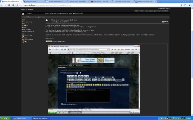Click the Subject field in the screenshot
This screenshot has height=120, width=193.
tap(89, 70)
